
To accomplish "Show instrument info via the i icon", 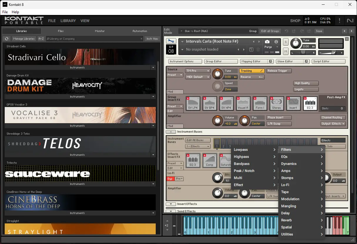I will coord(276,42).
